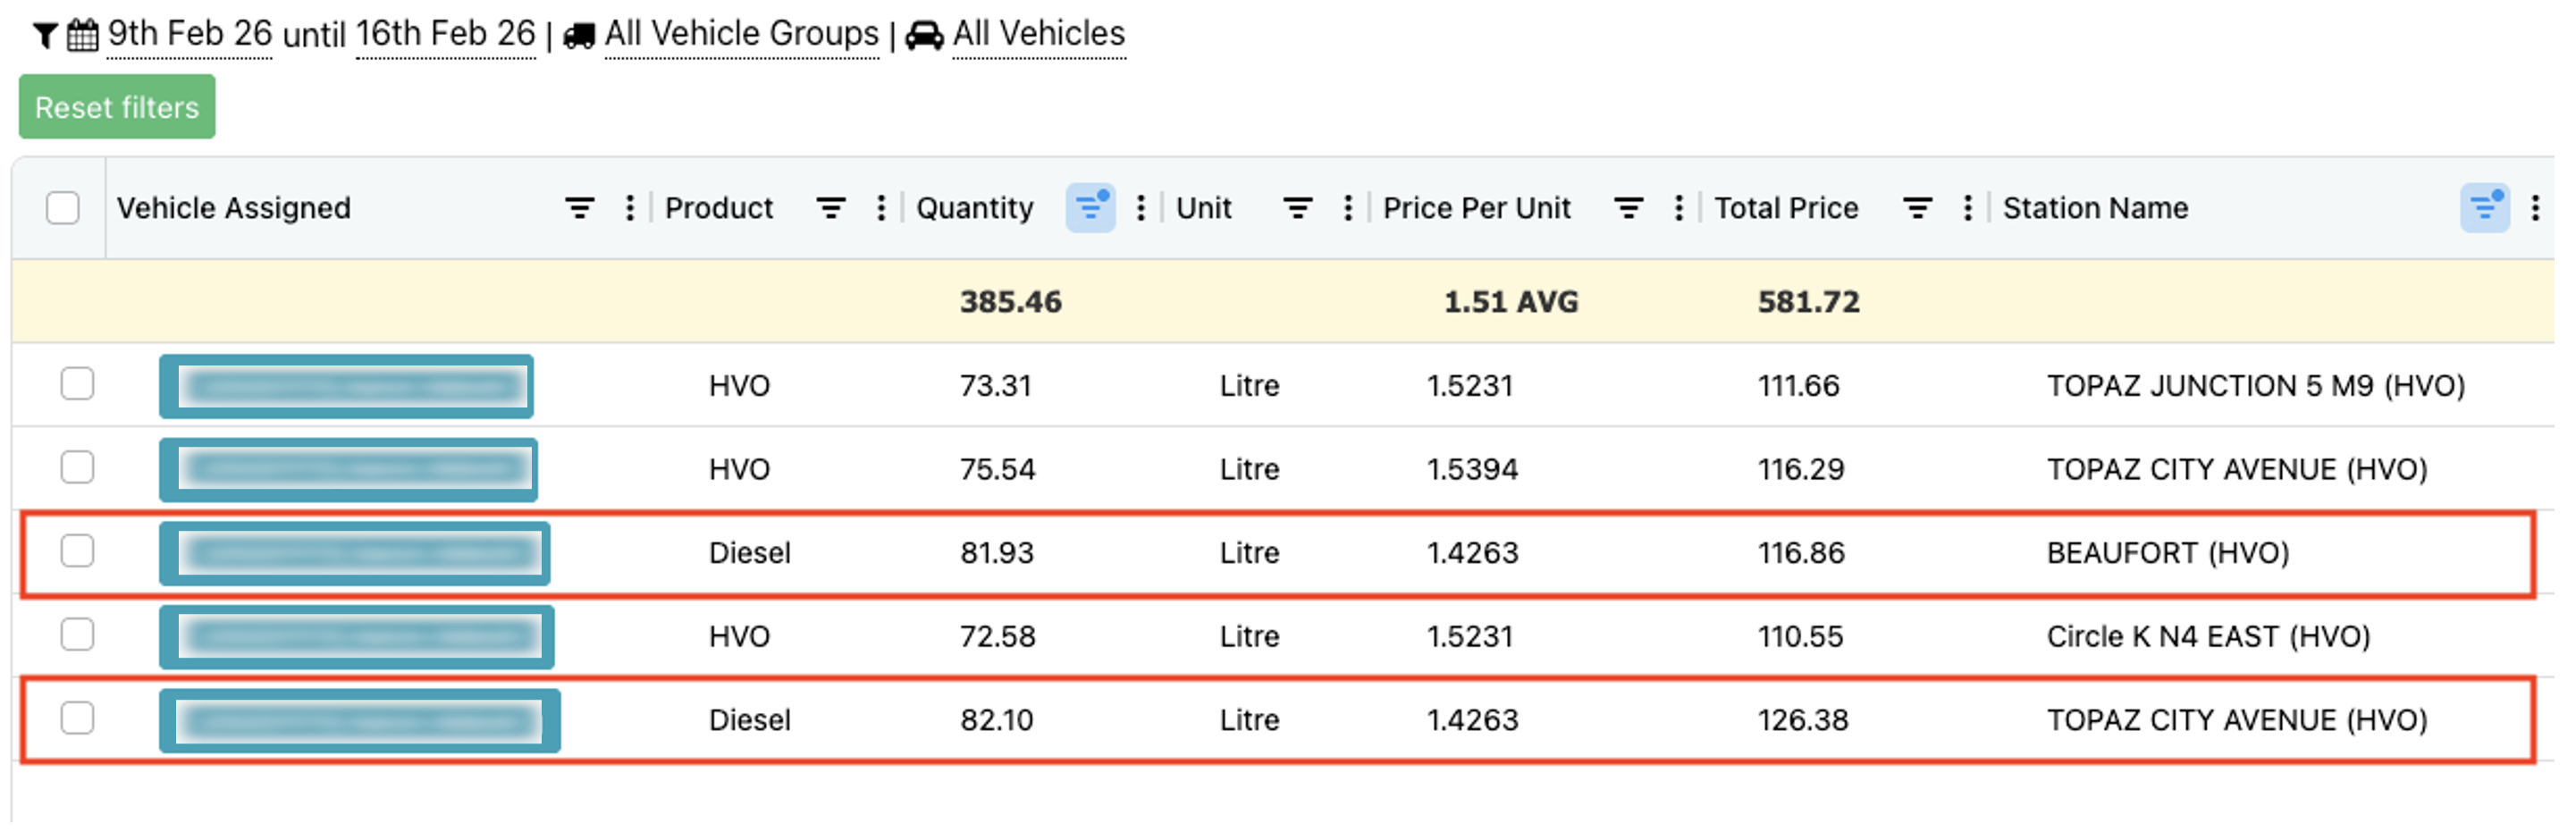2576x840 pixels.
Task: Toggle the select-all checkbox in the header
Action: click(63, 208)
